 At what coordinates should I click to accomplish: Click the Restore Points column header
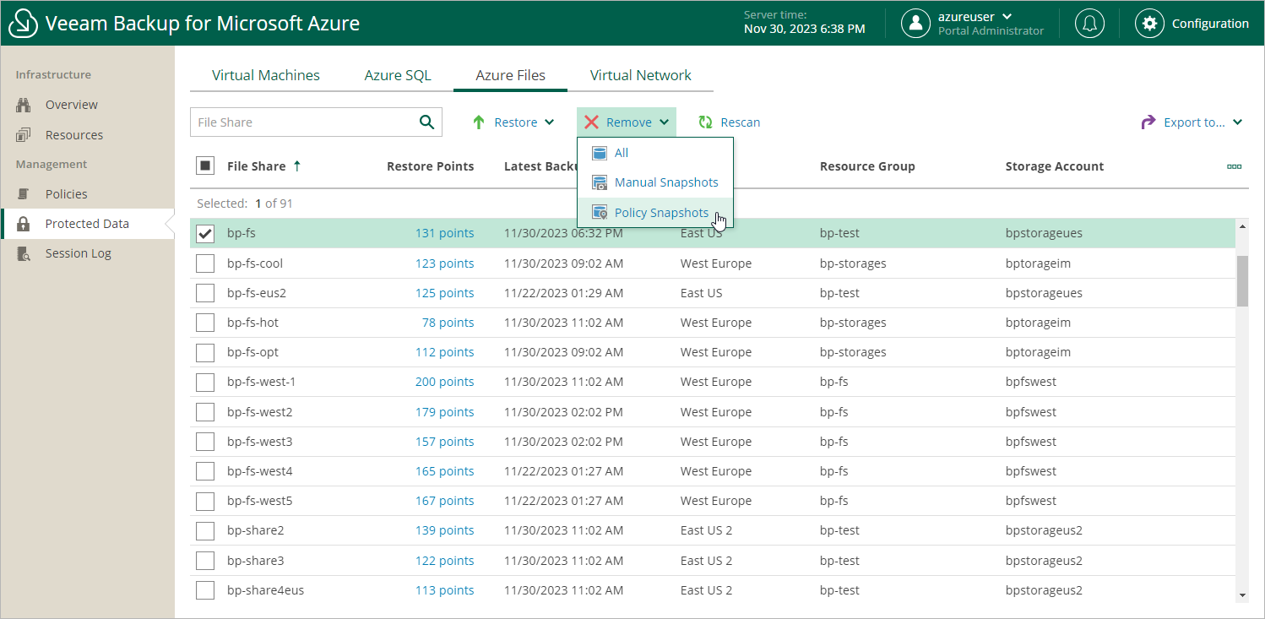[x=430, y=166]
